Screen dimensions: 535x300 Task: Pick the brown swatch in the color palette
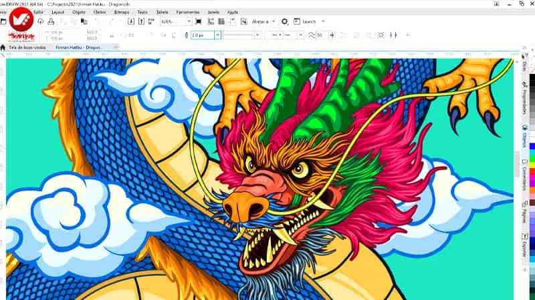click(532, 202)
